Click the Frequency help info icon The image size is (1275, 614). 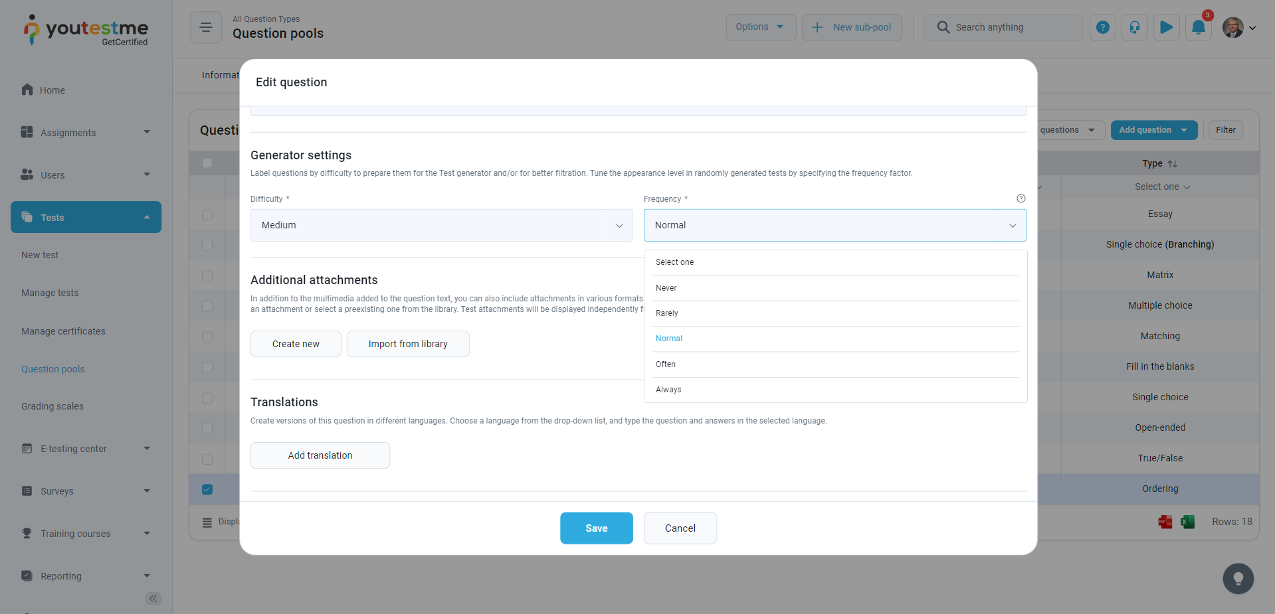tap(1021, 198)
